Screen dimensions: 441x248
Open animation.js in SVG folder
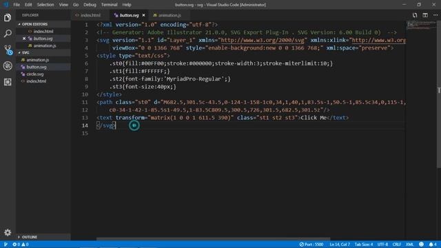click(x=38, y=60)
